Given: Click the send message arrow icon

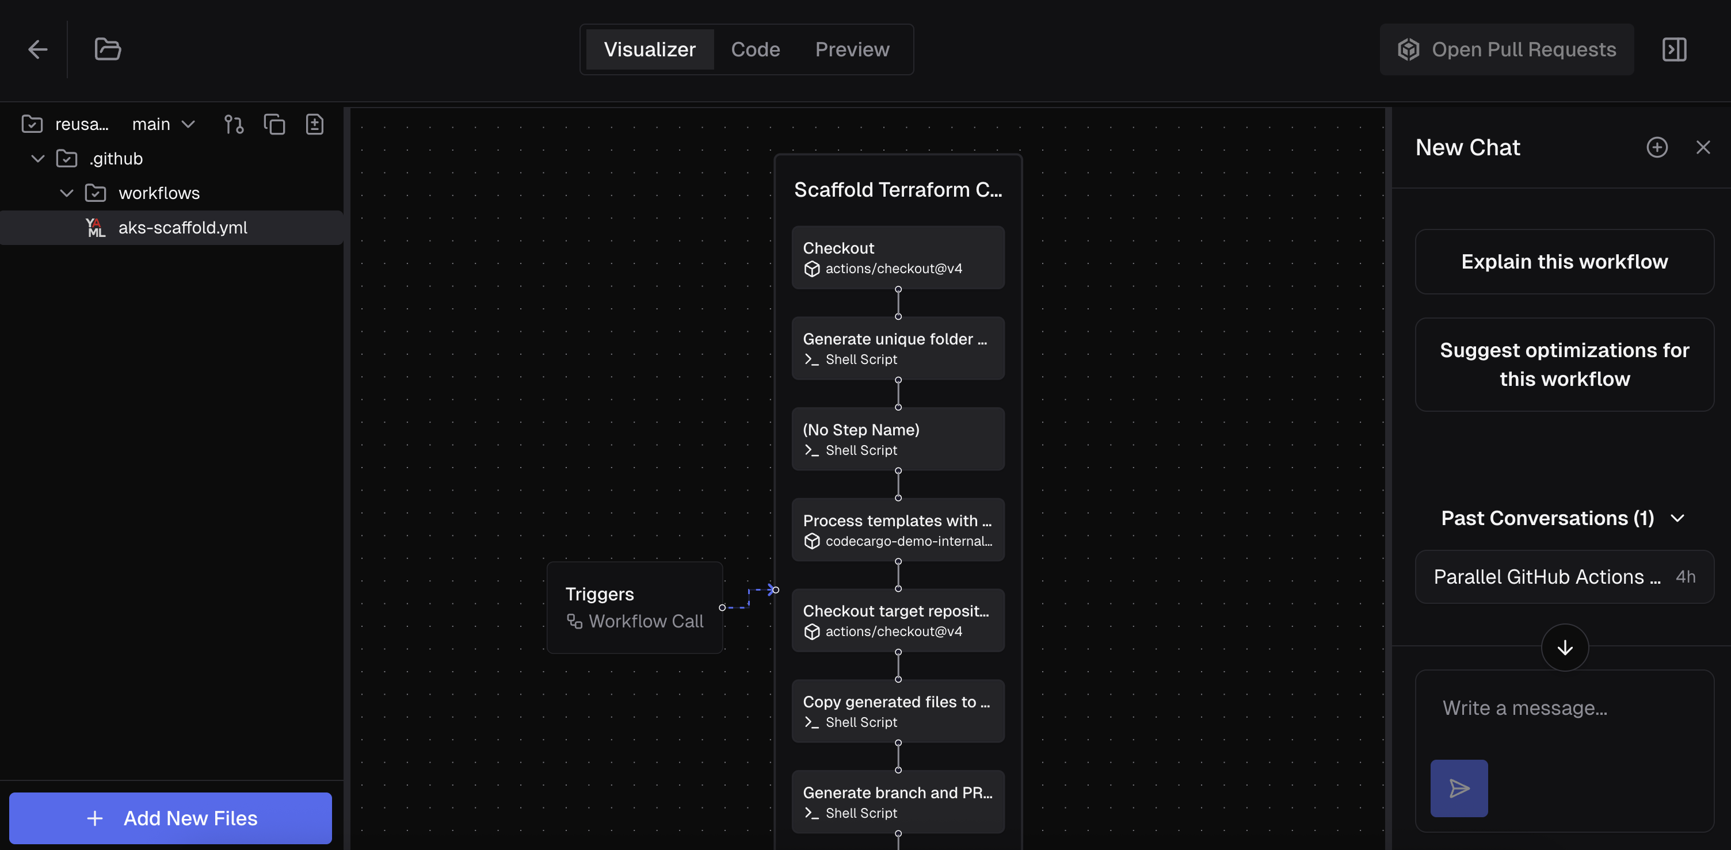Looking at the screenshot, I should (x=1459, y=788).
